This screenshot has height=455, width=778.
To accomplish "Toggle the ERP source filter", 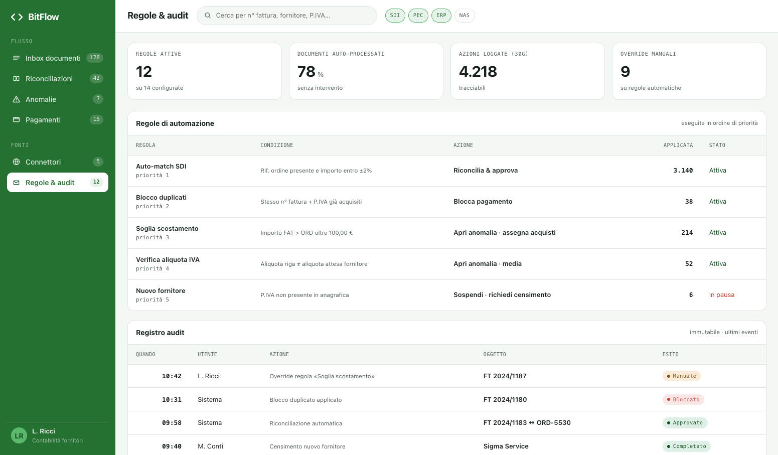I will (x=441, y=16).
